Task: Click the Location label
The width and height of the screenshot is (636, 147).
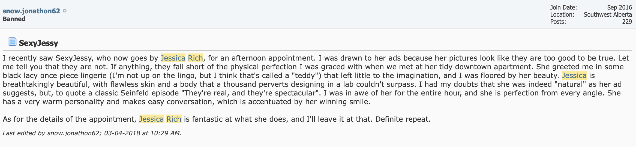Action: pyautogui.click(x=562, y=14)
